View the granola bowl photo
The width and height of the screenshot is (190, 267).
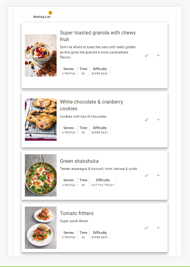point(41,55)
